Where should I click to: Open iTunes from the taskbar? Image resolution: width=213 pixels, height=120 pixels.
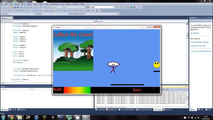36,117
